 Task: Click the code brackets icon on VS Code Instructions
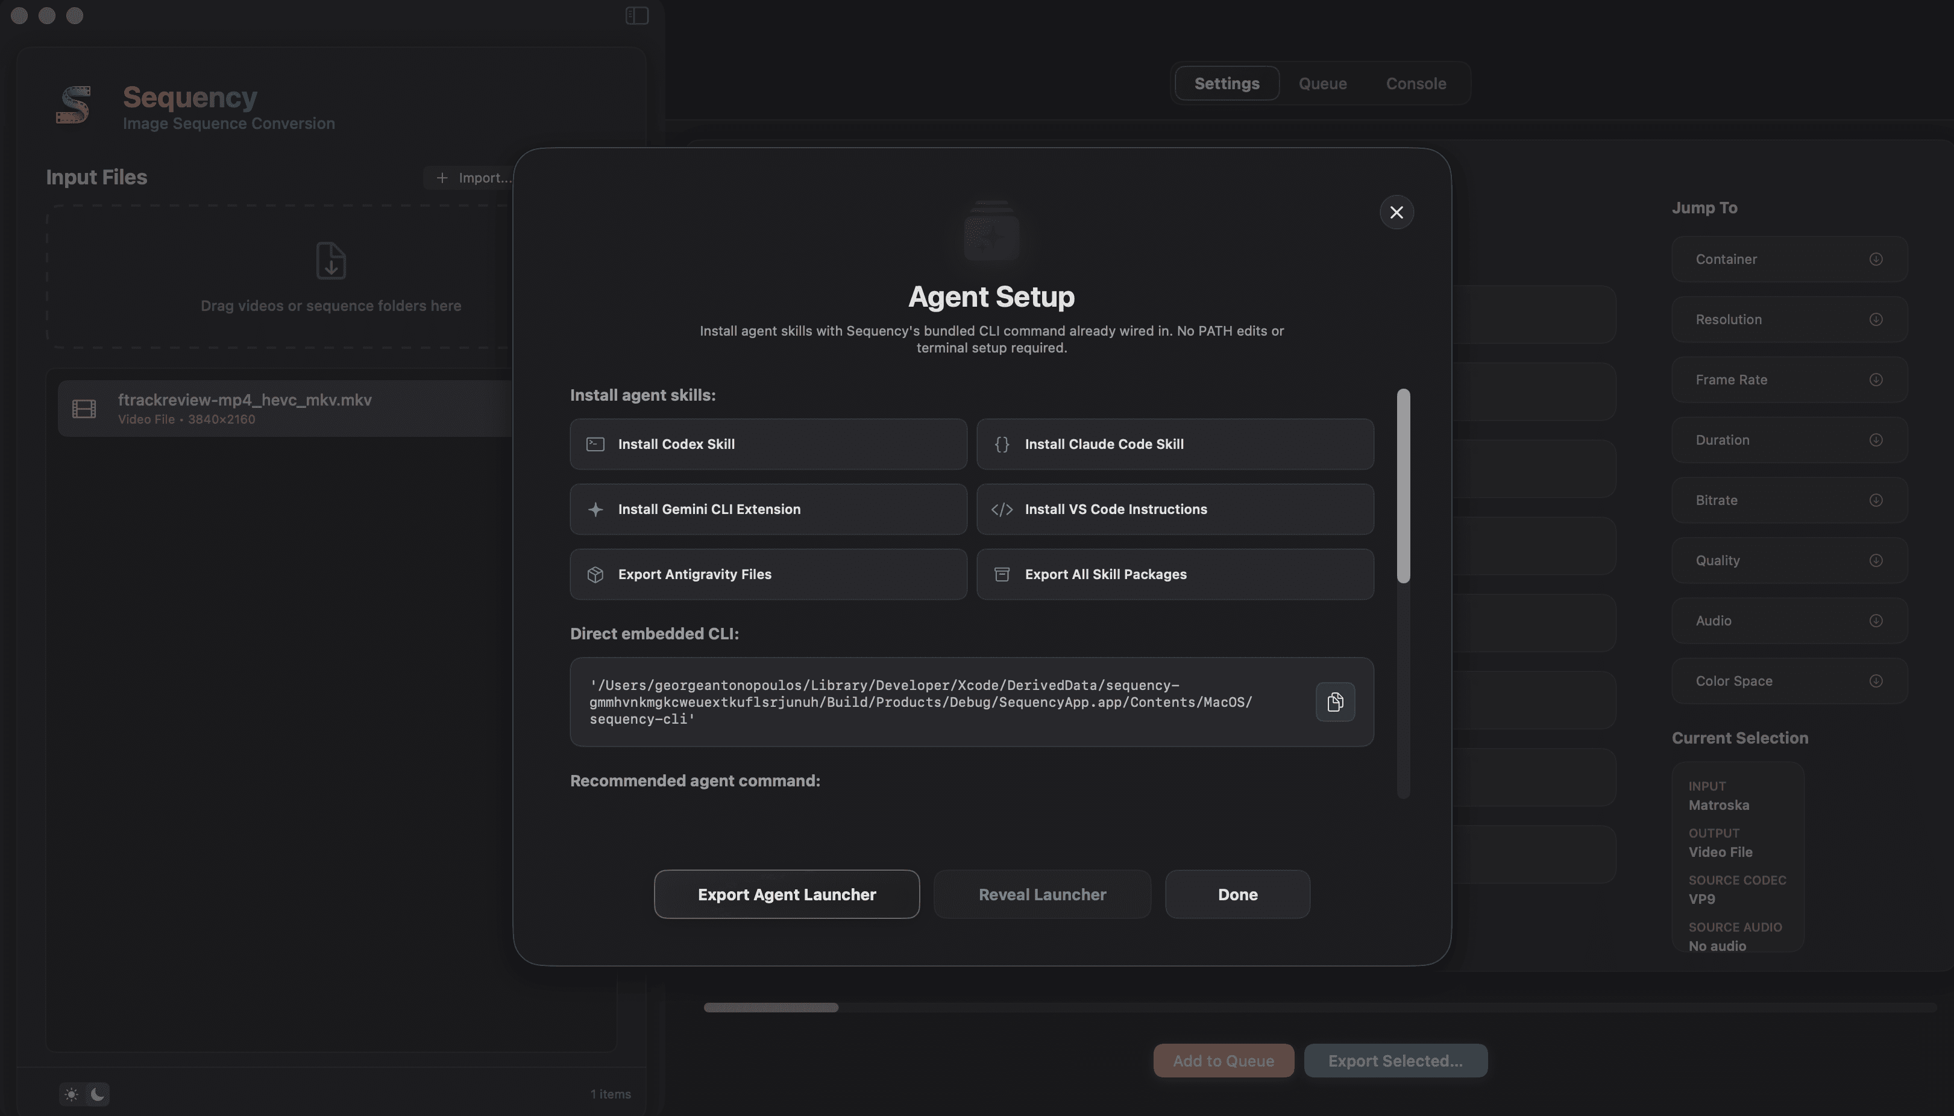(1002, 510)
